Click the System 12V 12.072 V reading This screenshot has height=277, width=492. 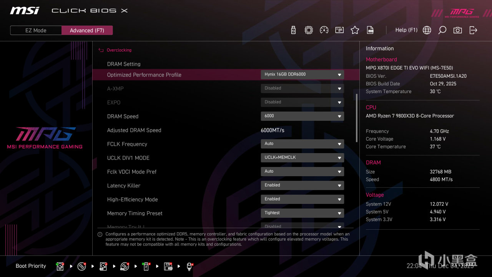439,204
